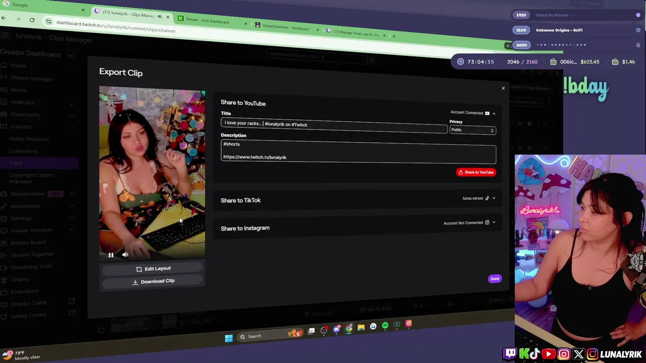Open Video Producer under Content
The image size is (646, 363).
29,139
